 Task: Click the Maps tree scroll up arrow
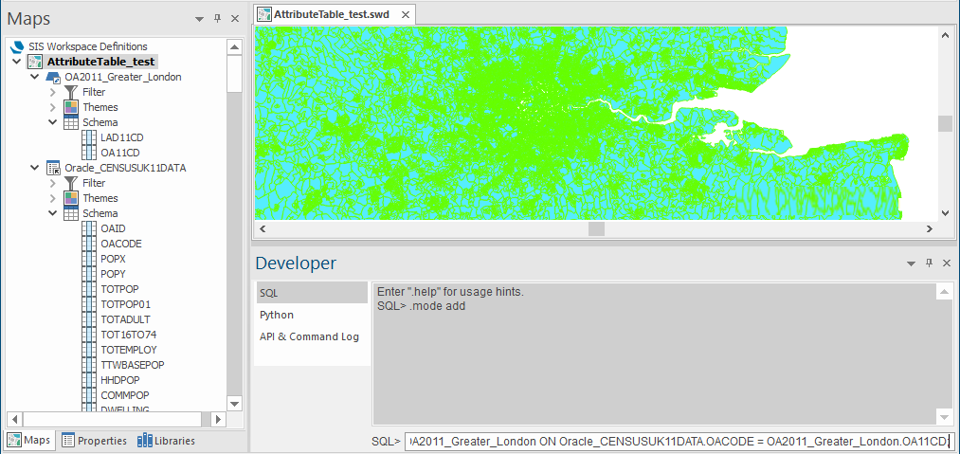coord(234,47)
